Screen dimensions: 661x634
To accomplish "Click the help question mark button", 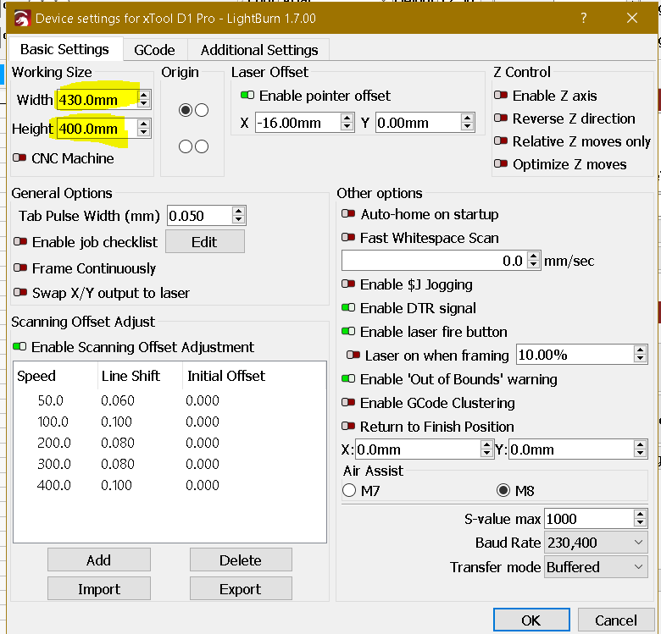I will (583, 18).
